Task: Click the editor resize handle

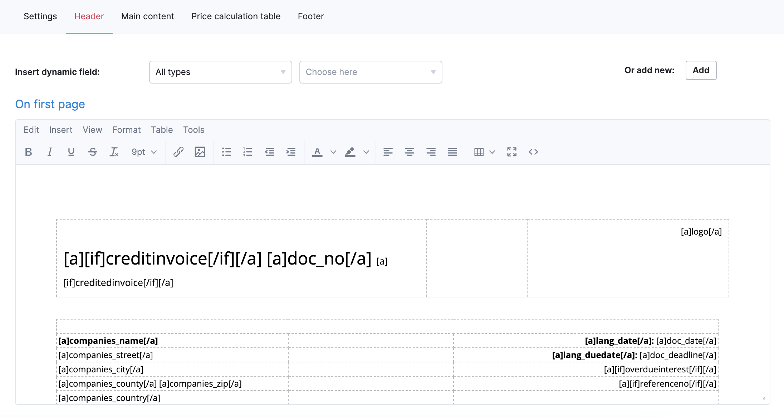Action: [764, 398]
